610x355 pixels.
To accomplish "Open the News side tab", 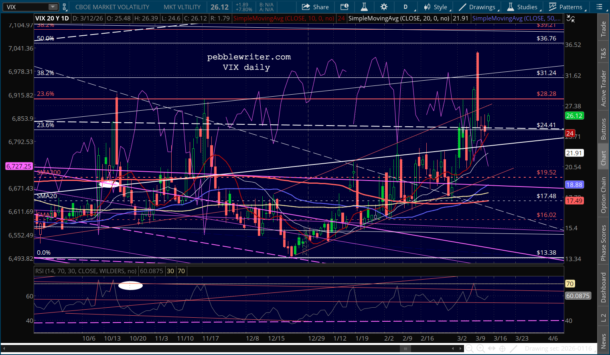I will point(603,340).
